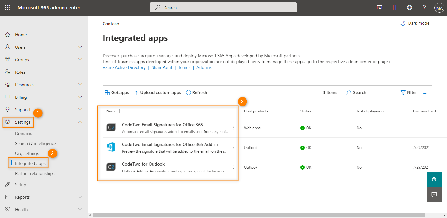The height and width of the screenshot is (218, 447).
Task: Expand the Billing chevron
Action: click(x=80, y=97)
